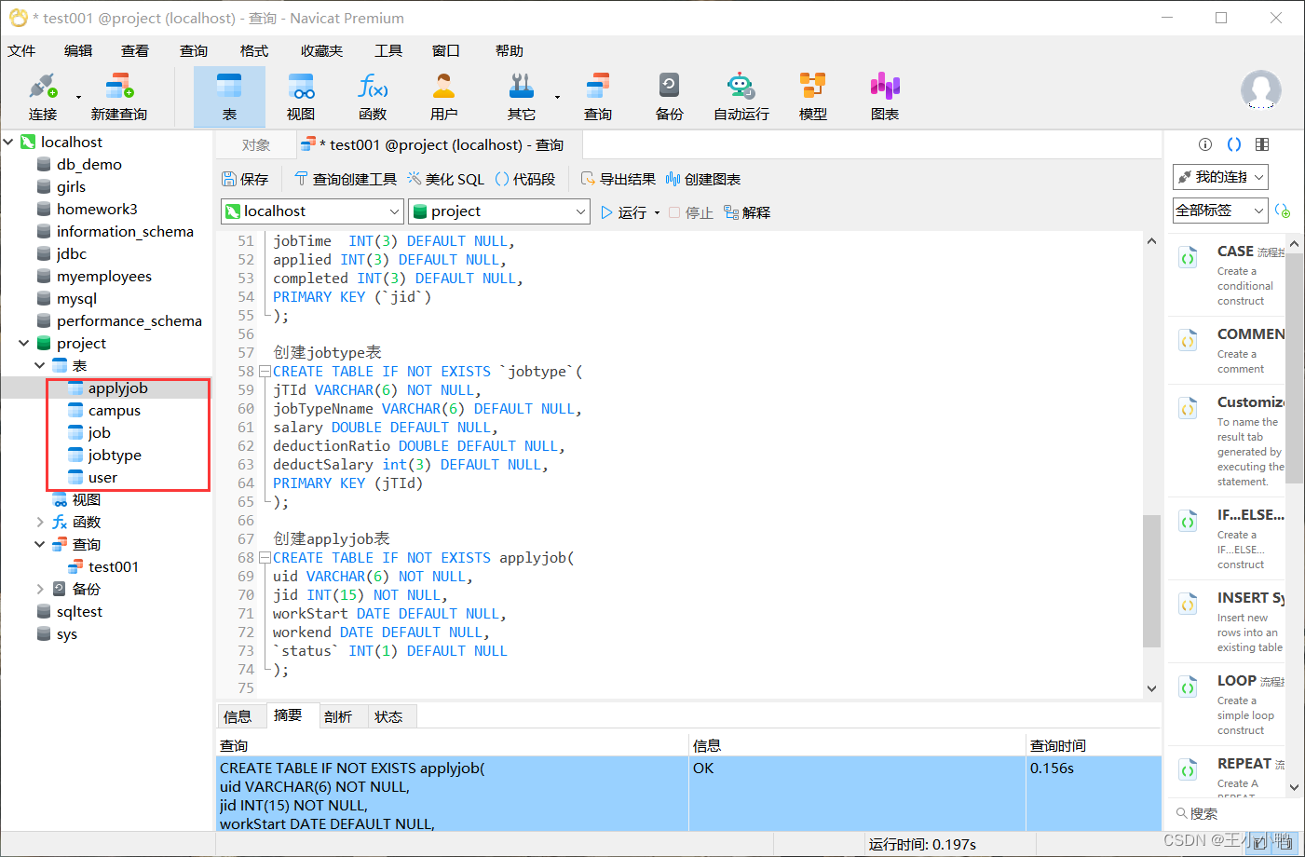
Task: Open the project database dropdown
Action: pyautogui.click(x=499, y=211)
